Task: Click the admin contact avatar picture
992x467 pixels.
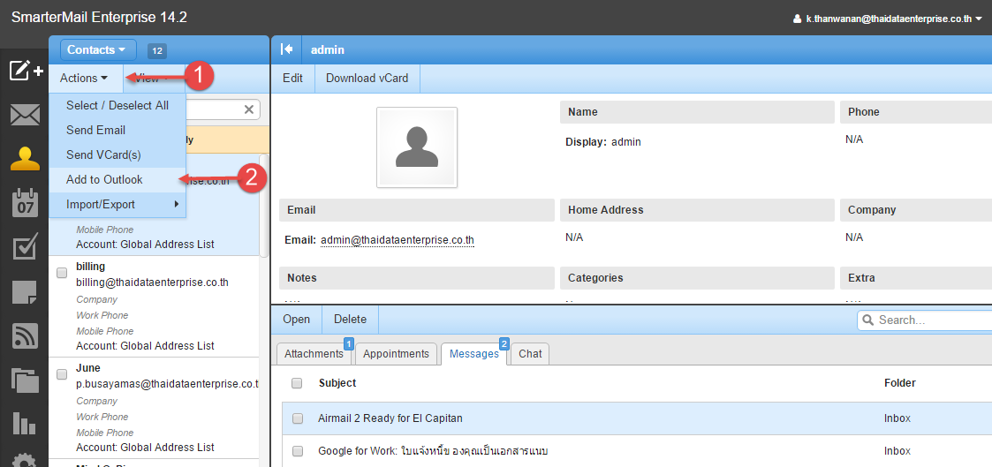Action: pyautogui.click(x=416, y=147)
